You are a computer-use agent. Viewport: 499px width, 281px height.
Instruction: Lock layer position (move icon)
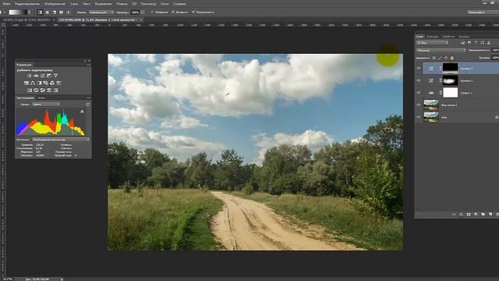[446, 58]
